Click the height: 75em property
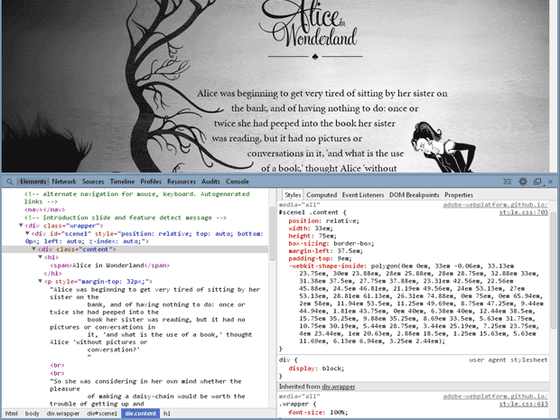Screen dimensions: 560x420 (313, 236)
